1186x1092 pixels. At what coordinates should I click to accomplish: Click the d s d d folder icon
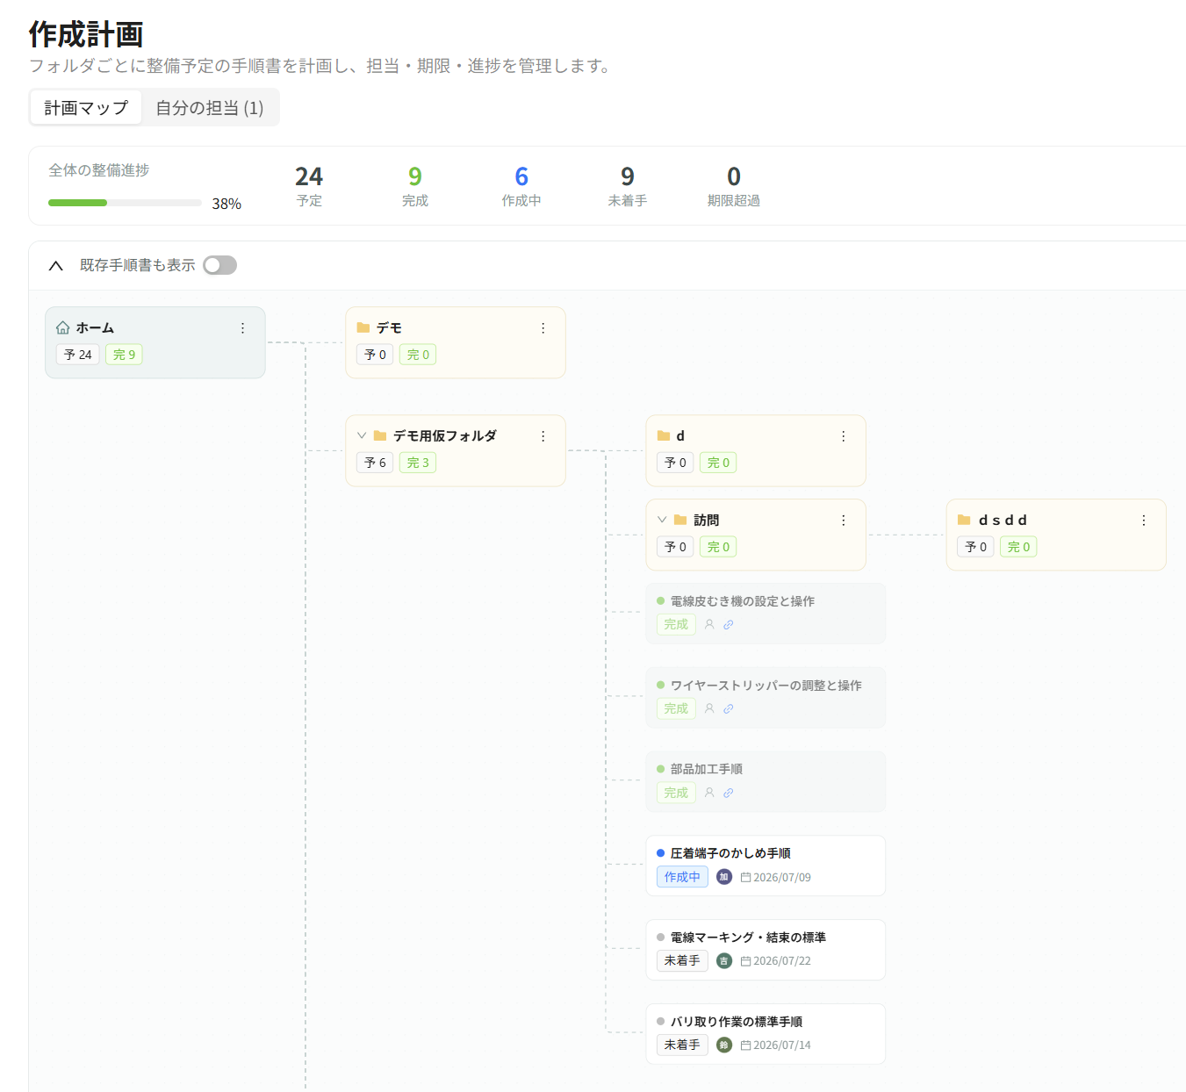click(964, 520)
